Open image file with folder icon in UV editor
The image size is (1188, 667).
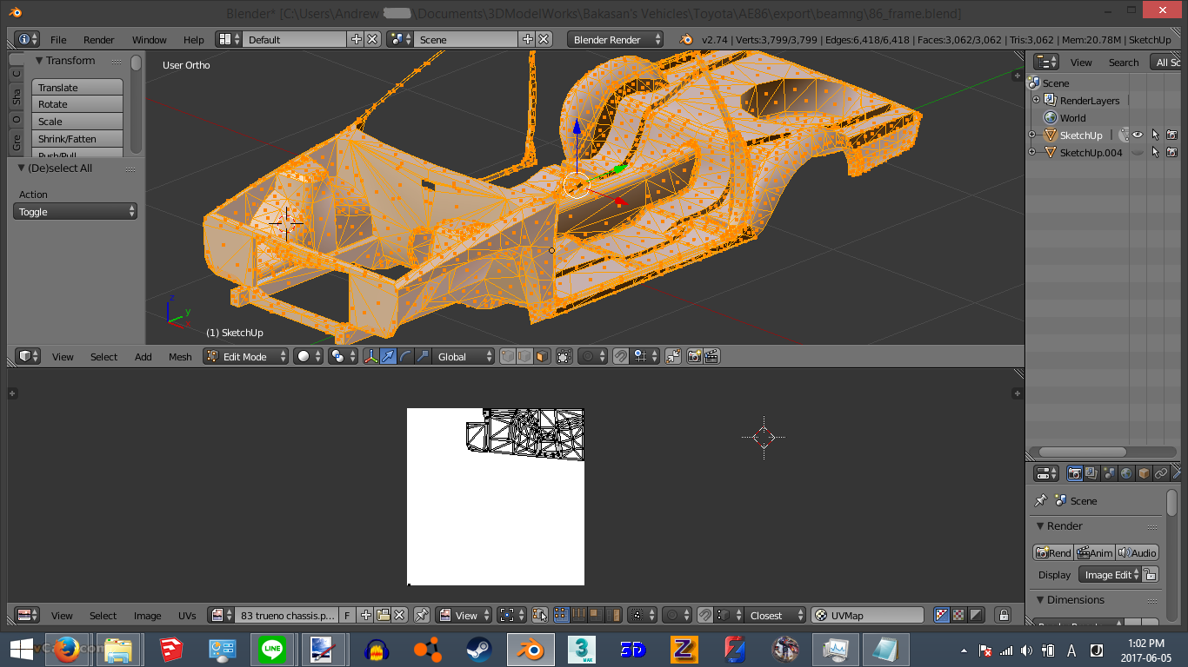click(383, 616)
